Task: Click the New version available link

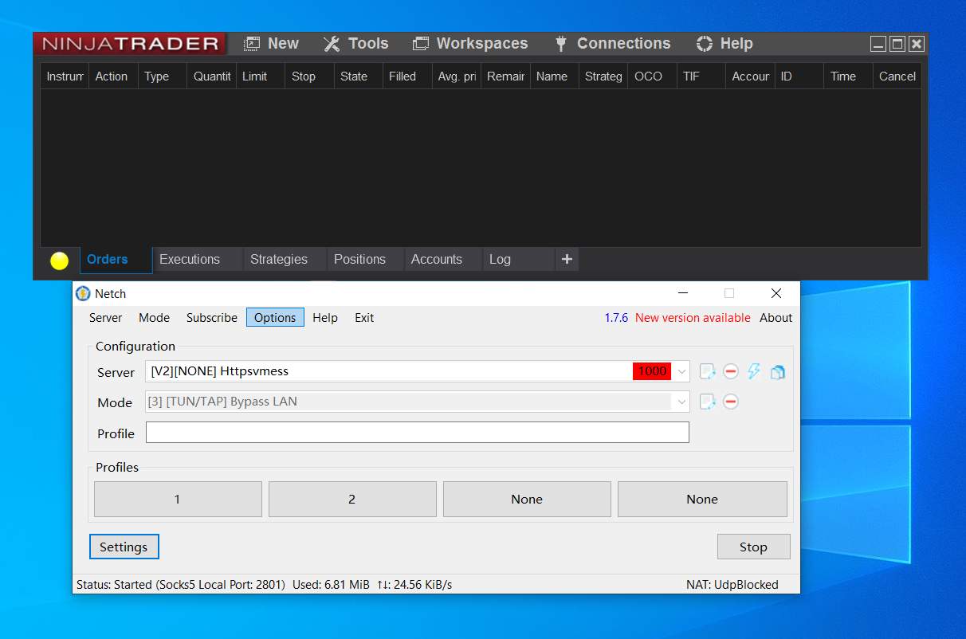Action: (x=693, y=317)
